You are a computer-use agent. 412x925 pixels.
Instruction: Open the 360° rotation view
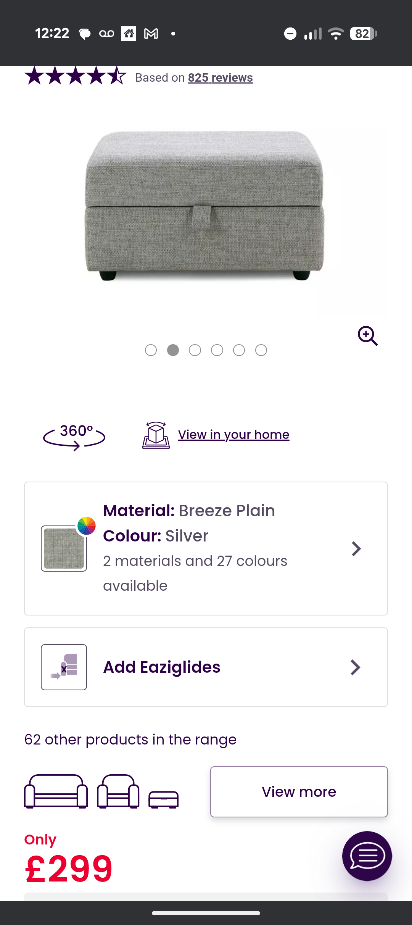point(74,435)
